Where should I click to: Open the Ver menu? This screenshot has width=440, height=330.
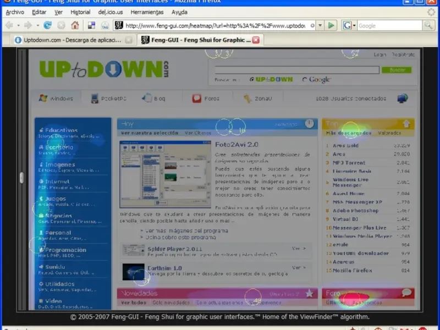pos(58,12)
